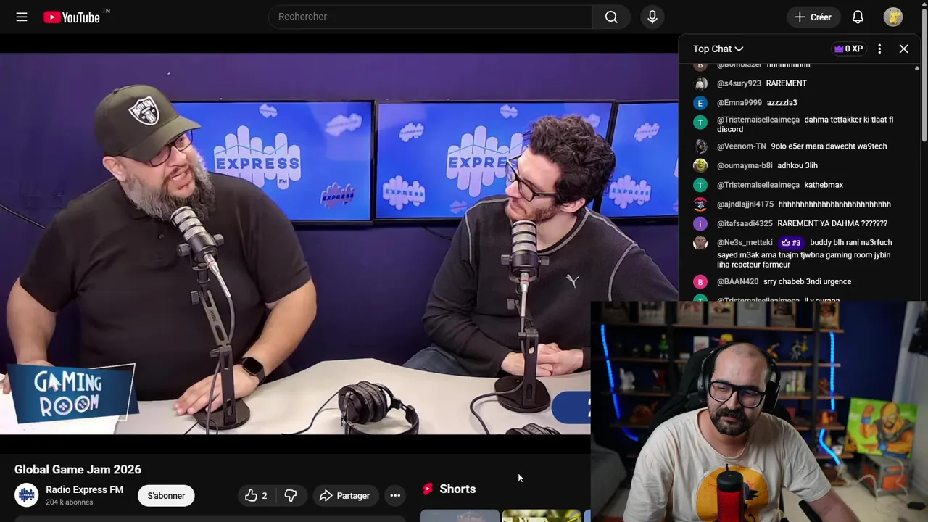This screenshot has height=522, width=928.
Task: Click the @s4sury923 avatar in chat
Action: click(x=700, y=83)
